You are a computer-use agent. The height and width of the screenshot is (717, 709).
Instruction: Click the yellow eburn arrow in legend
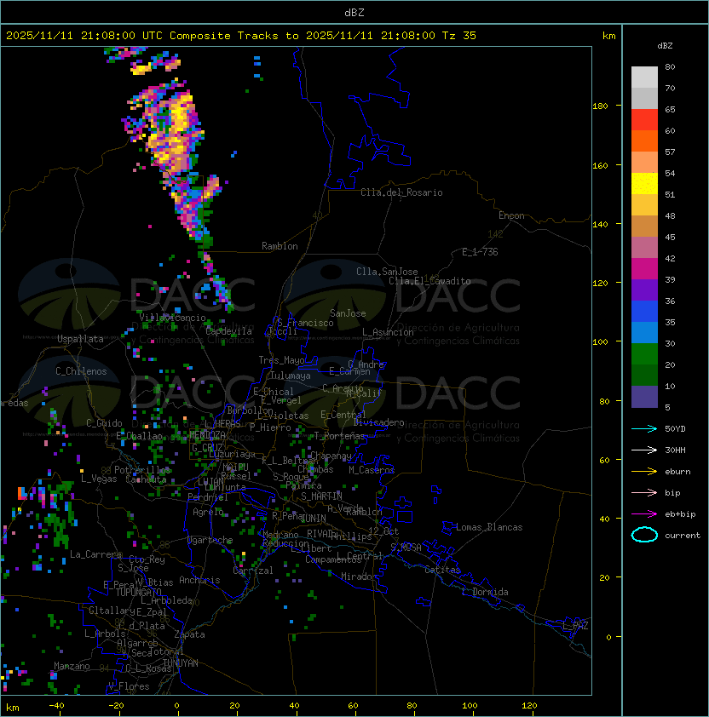tap(644, 472)
